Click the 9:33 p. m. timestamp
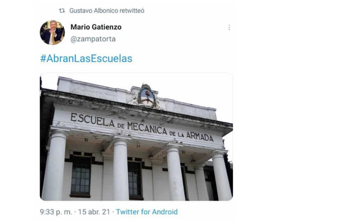337x224 pixels. pos(56,212)
